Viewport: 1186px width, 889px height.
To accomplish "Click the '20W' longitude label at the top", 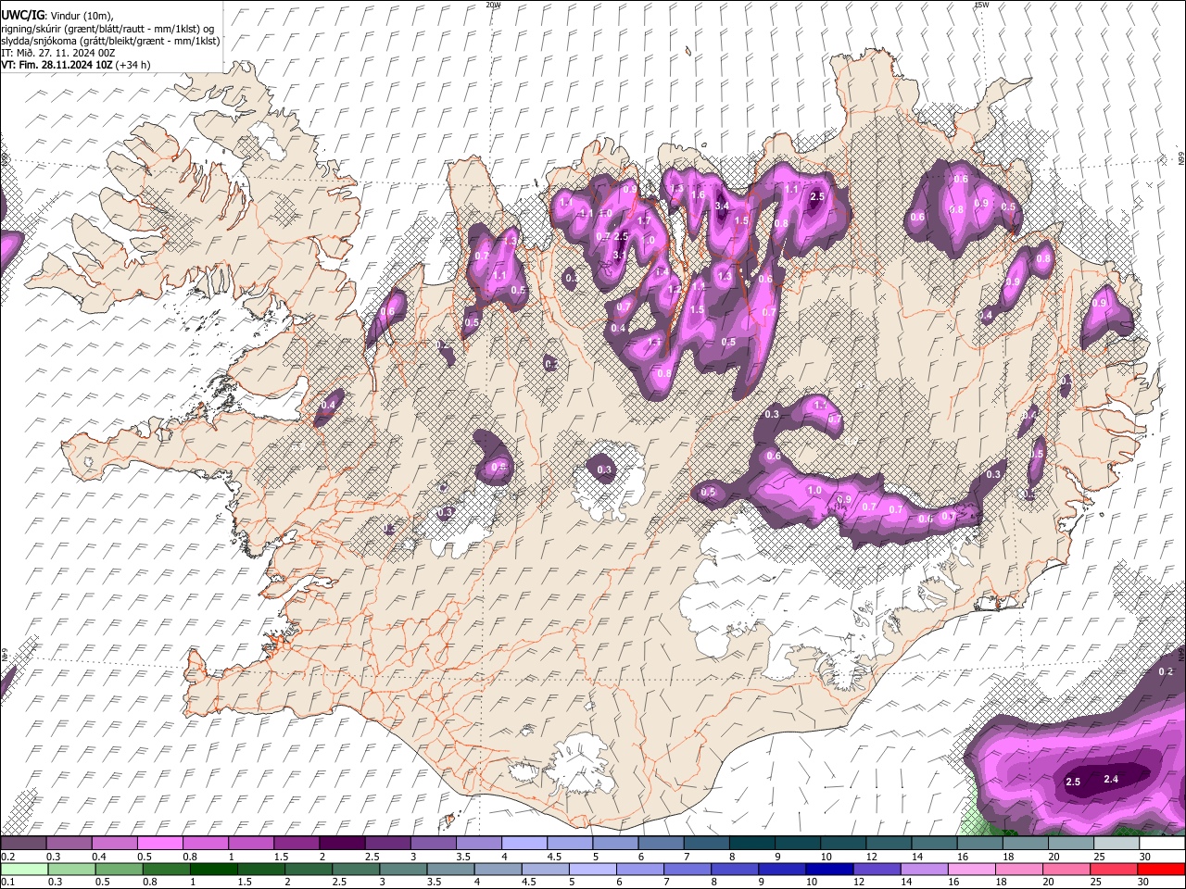I will [493, 5].
